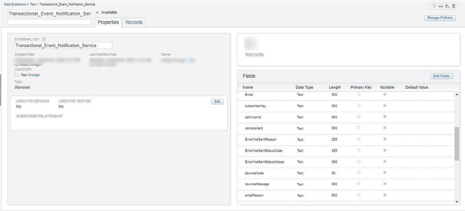465x211 pixels.
Task: Toggle Primary Key checkbox for definitionId
Action: pos(359,117)
